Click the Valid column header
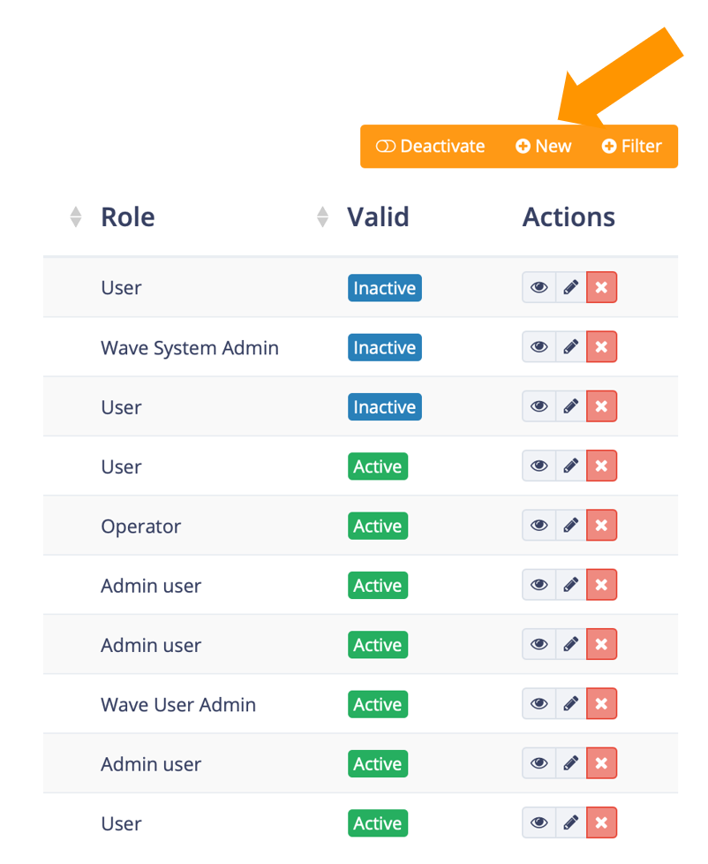The image size is (708, 864). click(x=378, y=216)
